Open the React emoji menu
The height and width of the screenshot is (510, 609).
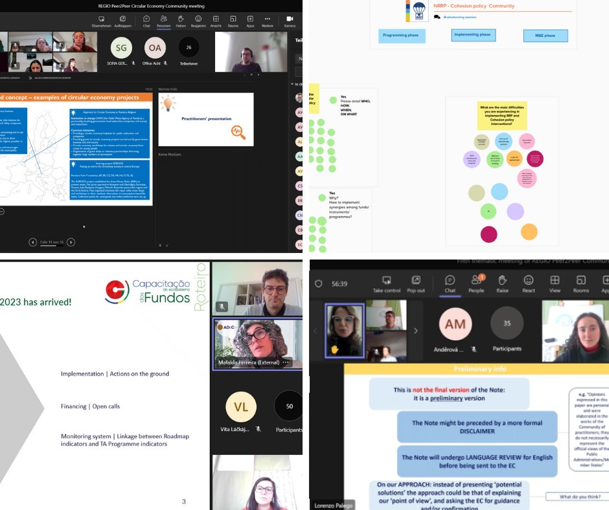(529, 285)
